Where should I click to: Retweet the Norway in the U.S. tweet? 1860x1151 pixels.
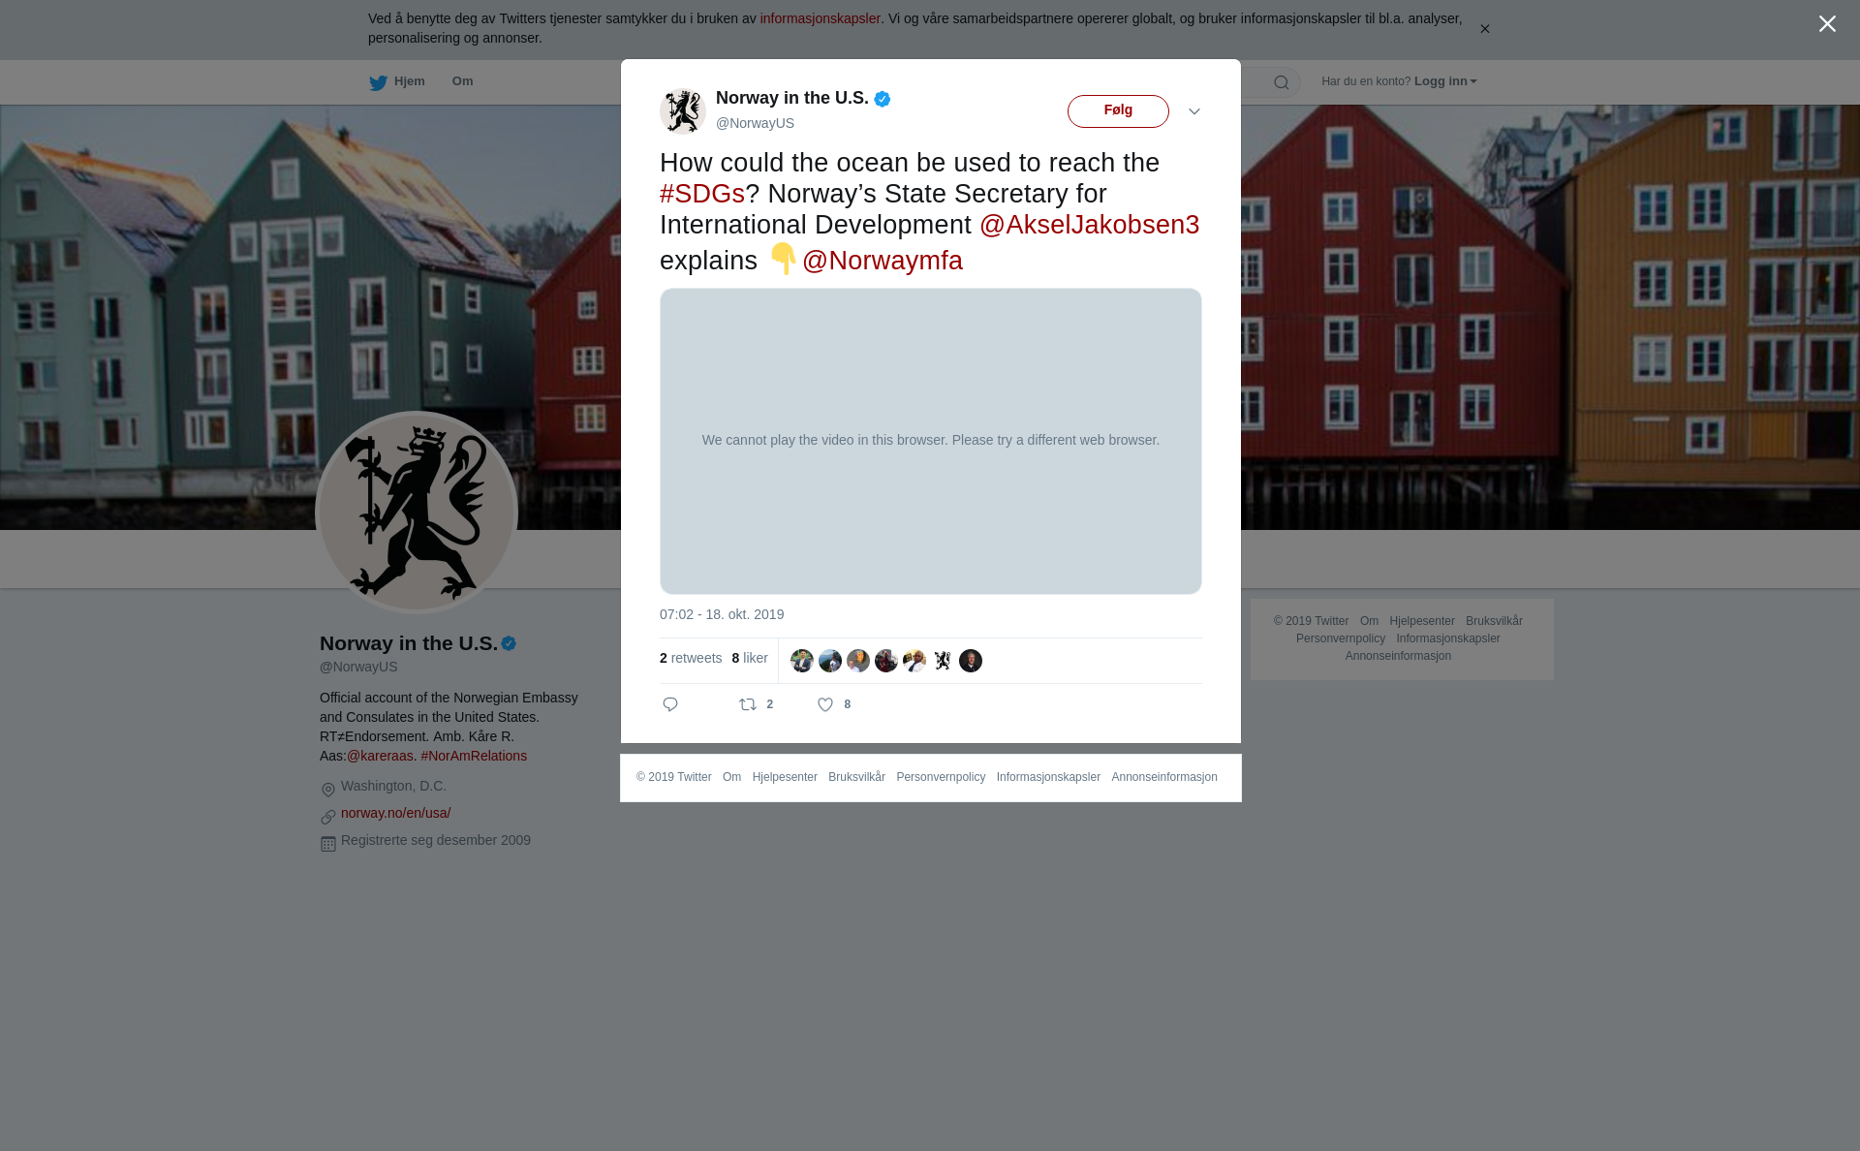tap(748, 704)
